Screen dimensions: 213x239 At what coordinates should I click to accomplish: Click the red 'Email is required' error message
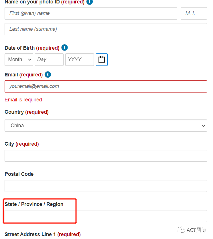pyautogui.click(x=23, y=100)
